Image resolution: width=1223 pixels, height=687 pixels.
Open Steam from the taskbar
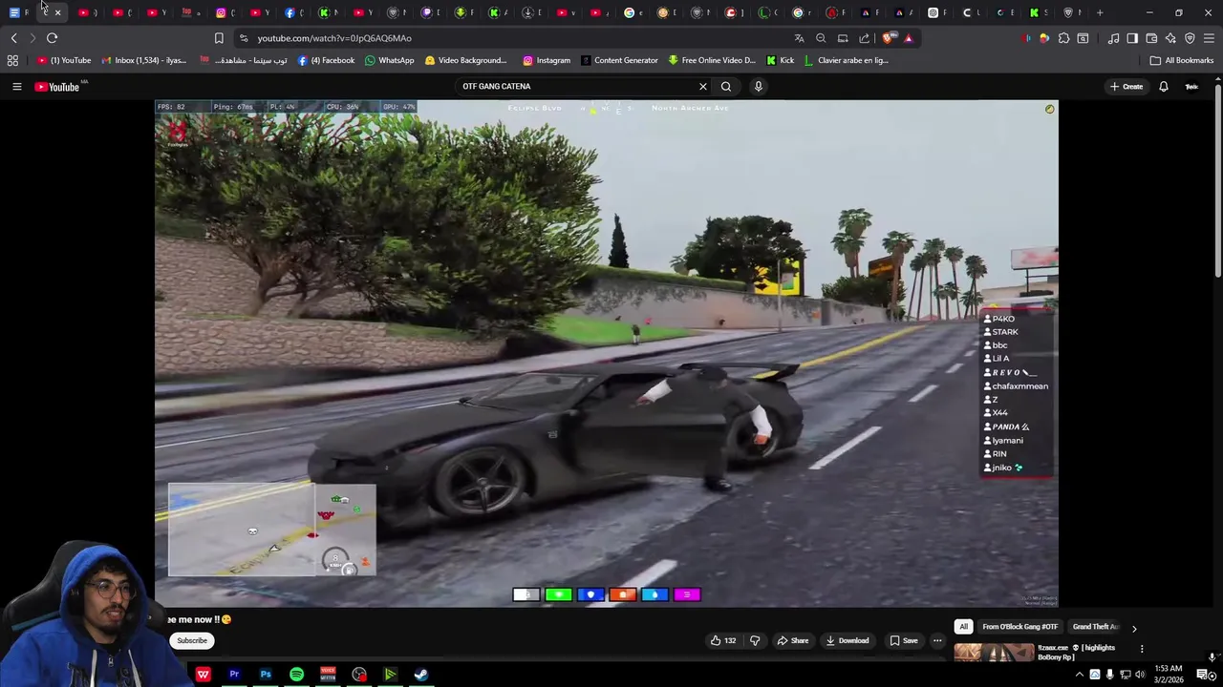[420, 675]
